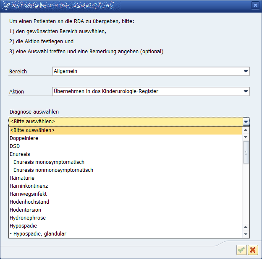The width and height of the screenshot is (262, 259).
Task: Choose Hydronephrose from the list
Action: pos(28,218)
